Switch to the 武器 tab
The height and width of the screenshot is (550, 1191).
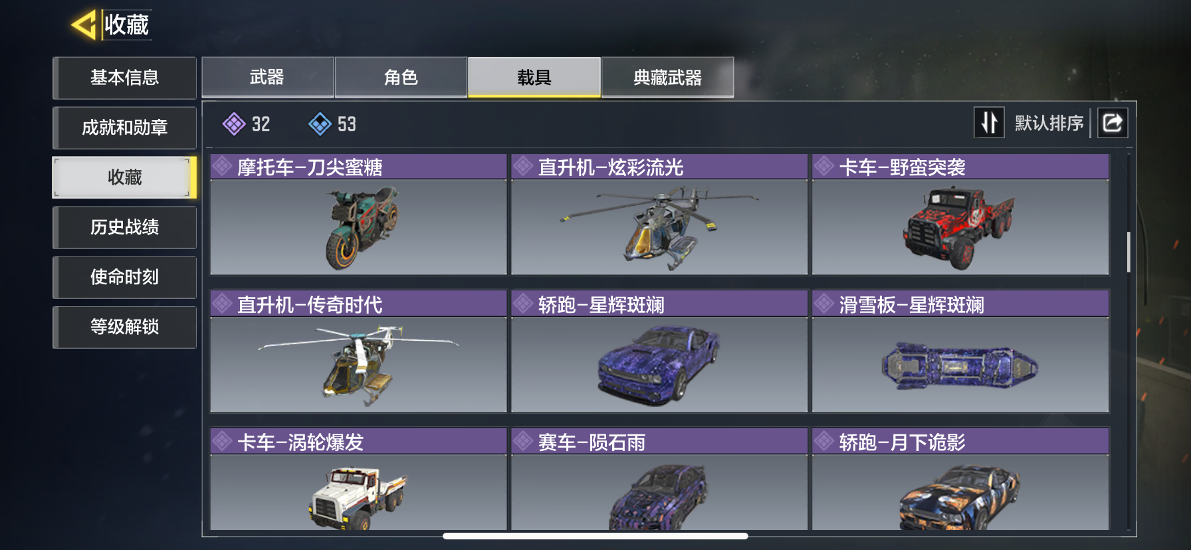267,77
